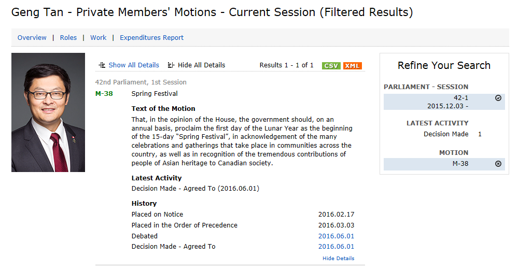
Task: Click Geng Tan's profile photo
Action: click(48, 112)
